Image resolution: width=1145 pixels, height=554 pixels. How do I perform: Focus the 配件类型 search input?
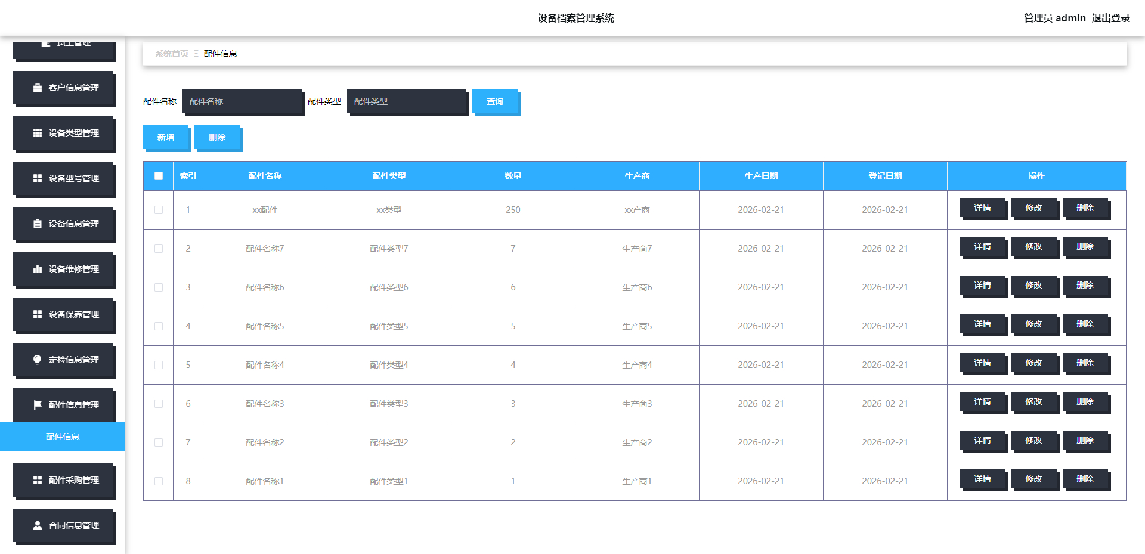407,102
